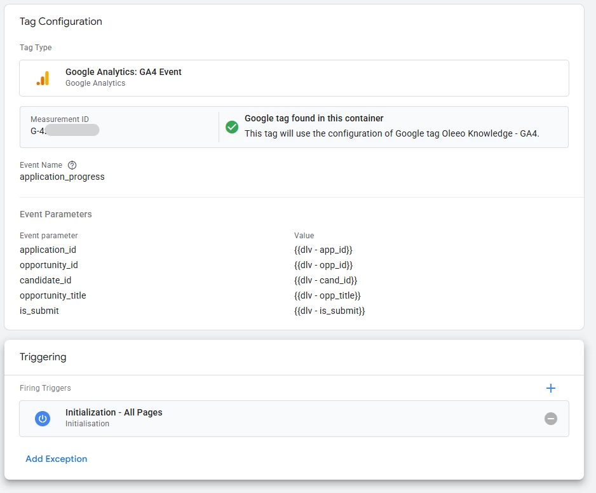This screenshot has height=493, width=596.
Task: Click the application_progress event name
Action: 62,177
